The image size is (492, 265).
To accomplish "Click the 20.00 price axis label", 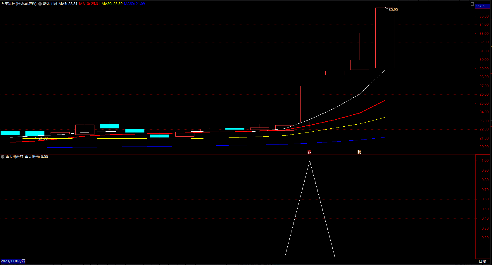I will coord(484,147).
